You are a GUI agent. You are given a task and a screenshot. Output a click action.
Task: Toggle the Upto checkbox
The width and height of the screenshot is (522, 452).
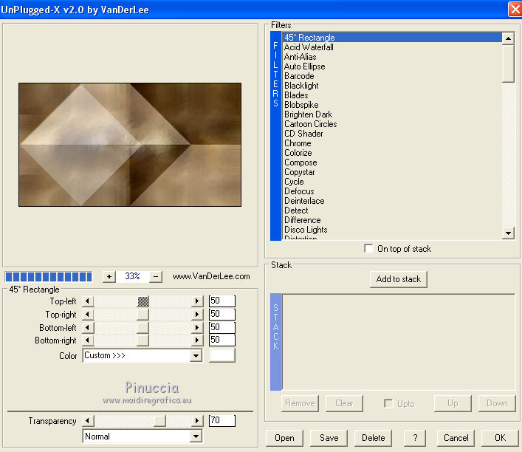[388, 403]
